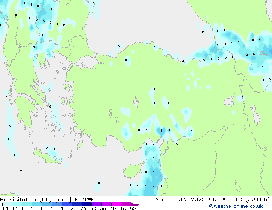Image resolution: width=272 pixels, height=210 pixels.
Task: Click the island of Cyprus on the map
Action: click(133, 171)
